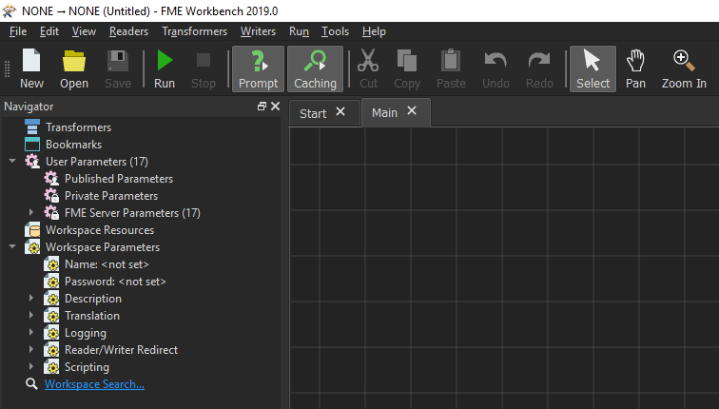Select Transformers in the Navigator
This screenshot has height=409, width=719.
78,127
